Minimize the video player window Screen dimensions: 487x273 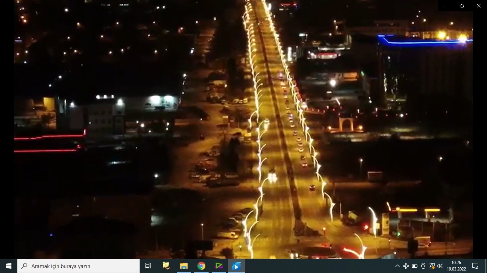point(445,6)
